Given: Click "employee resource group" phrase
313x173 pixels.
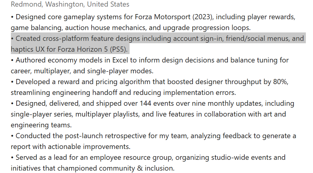Looking at the screenshot, I should 132,157.
